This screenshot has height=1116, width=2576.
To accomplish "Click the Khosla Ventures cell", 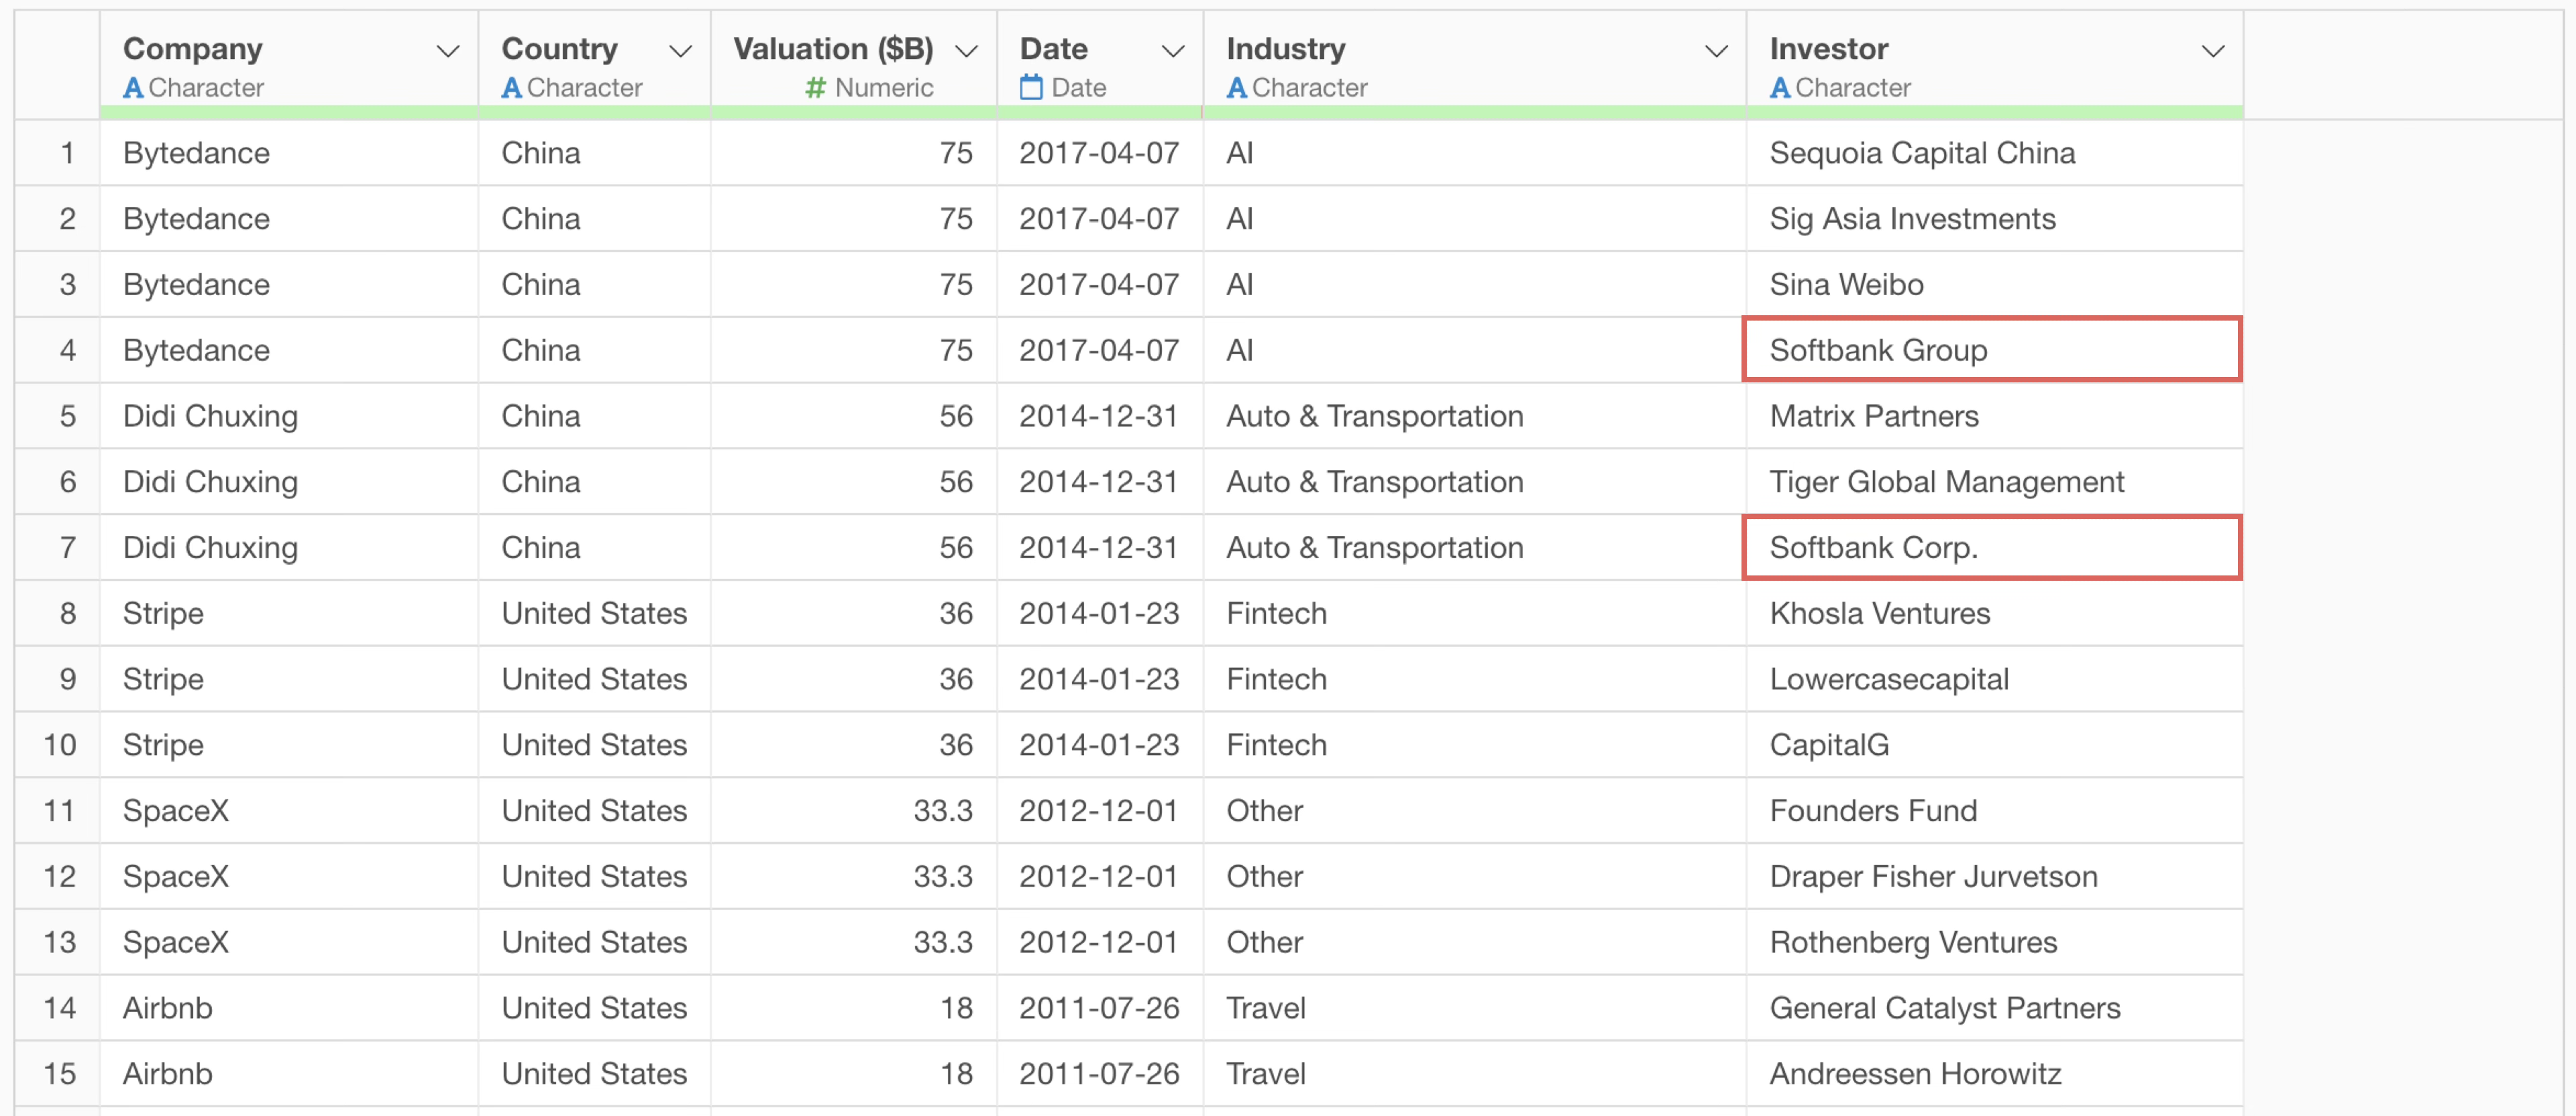I will pos(1994,613).
